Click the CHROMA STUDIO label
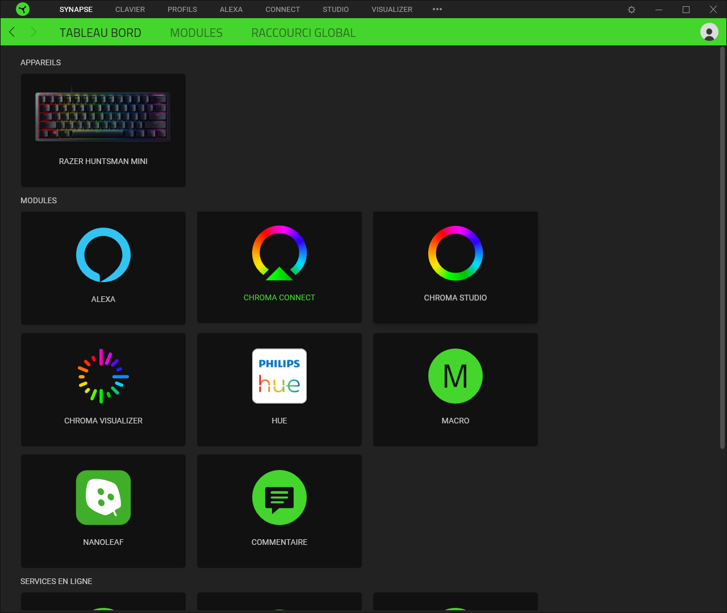This screenshot has height=613, width=727. tap(456, 297)
